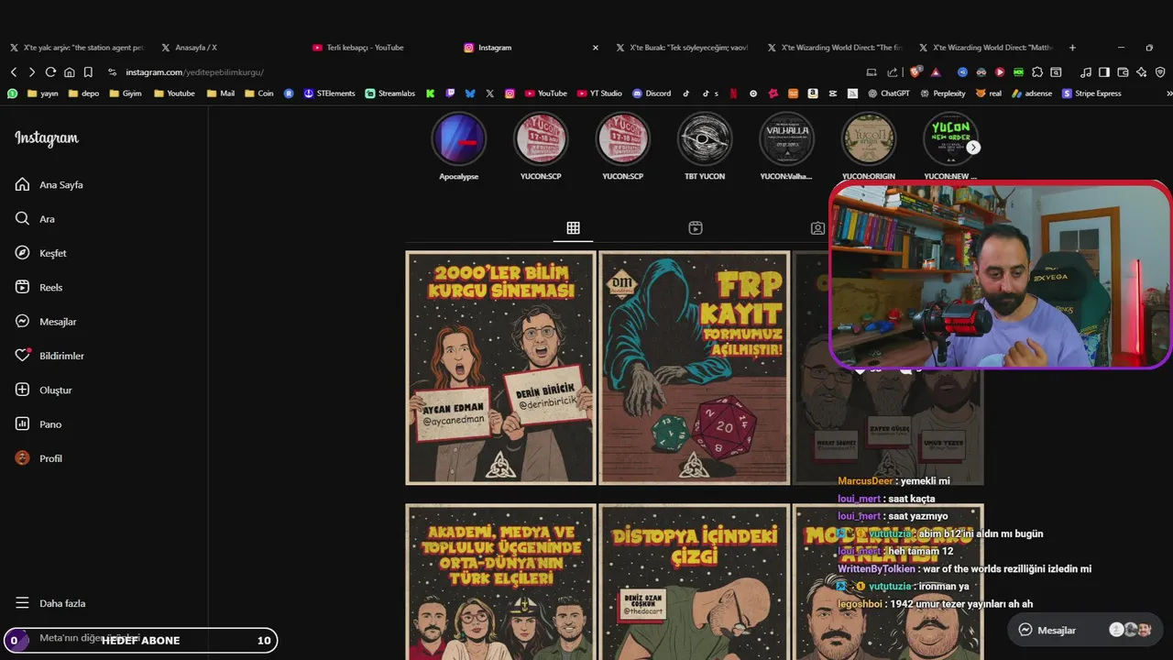Open the music note toolbar icon

pos(1086,72)
